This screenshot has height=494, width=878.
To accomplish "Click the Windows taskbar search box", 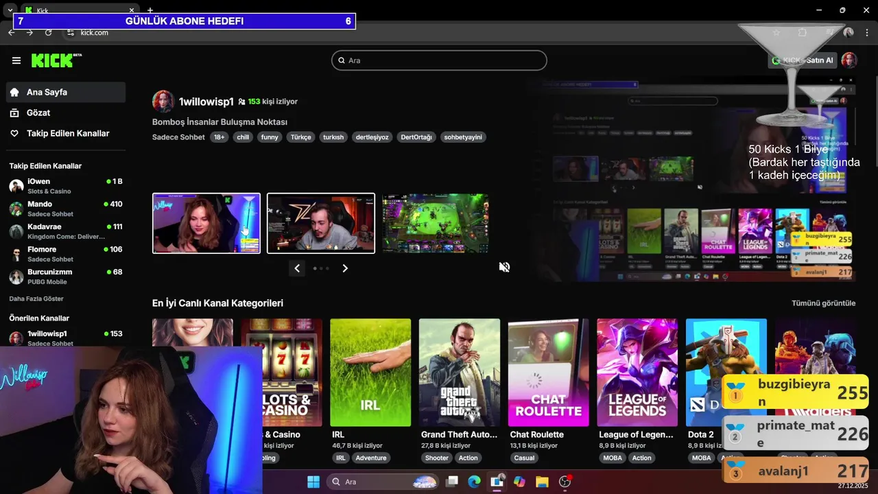I will coord(383,482).
